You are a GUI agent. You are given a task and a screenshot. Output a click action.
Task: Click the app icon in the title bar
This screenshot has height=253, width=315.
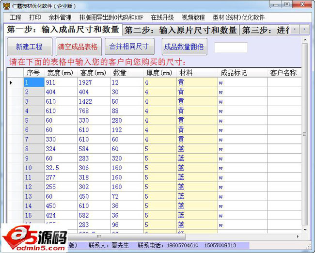[x=6, y=6]
